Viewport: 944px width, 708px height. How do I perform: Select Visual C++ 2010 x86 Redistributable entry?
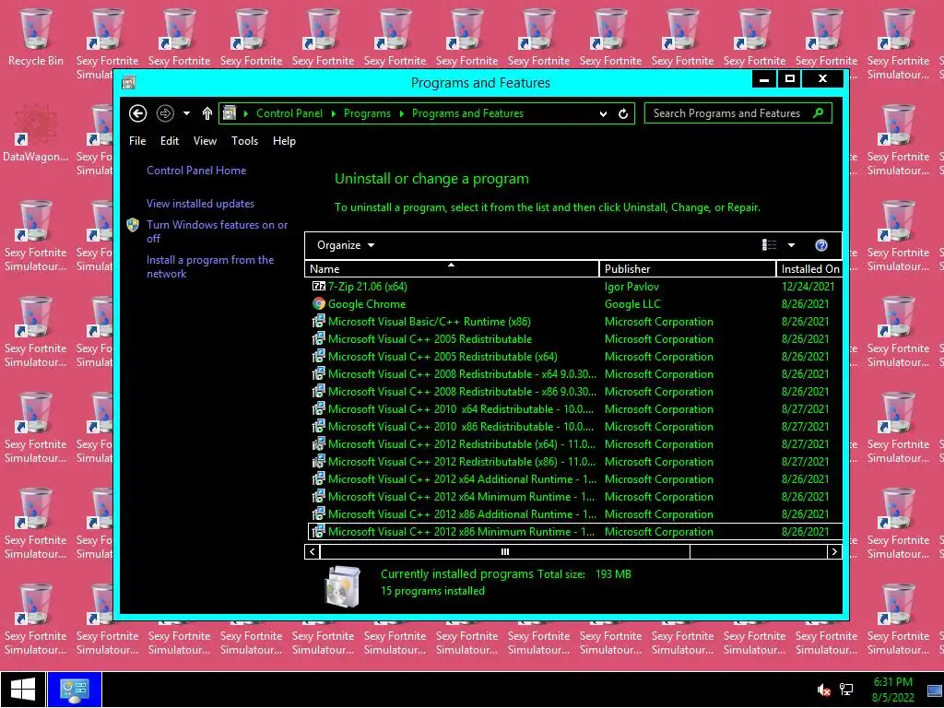461,426
